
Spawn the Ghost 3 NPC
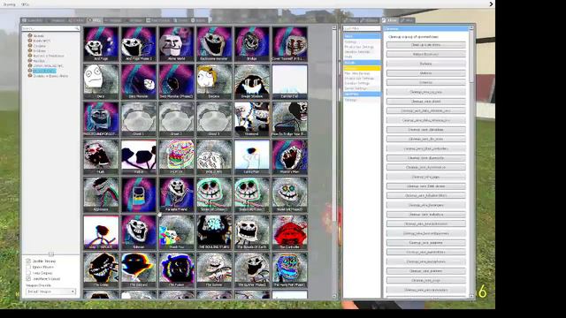click(x=214, y=119)
